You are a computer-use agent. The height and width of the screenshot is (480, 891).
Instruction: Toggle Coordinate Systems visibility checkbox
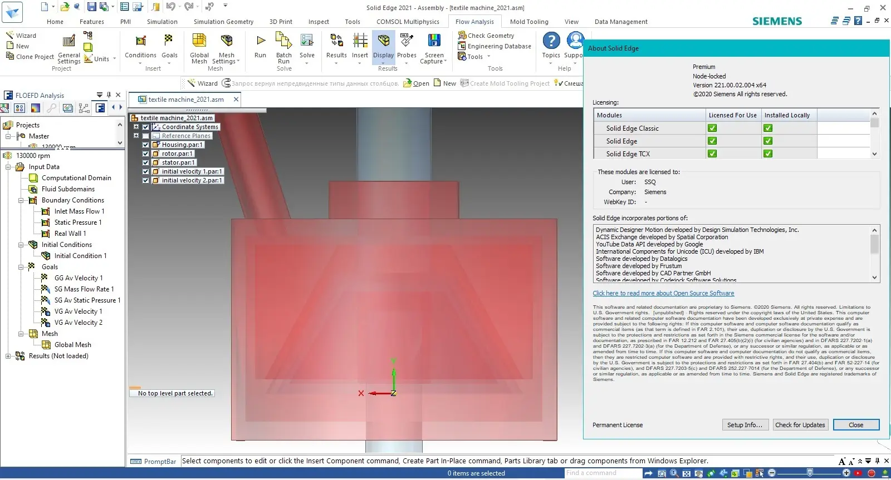tap(145, 127)
